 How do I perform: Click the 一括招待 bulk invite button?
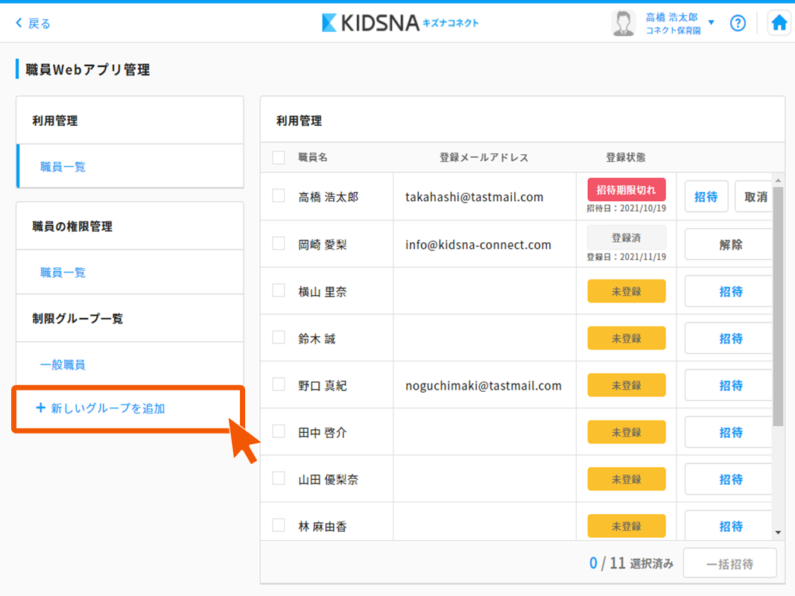pyautogui.click(x=729, y=564)
